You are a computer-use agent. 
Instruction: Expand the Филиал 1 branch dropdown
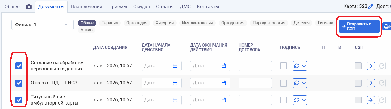tap(43, 25)
